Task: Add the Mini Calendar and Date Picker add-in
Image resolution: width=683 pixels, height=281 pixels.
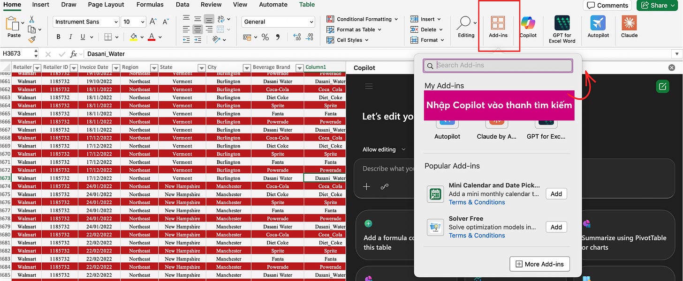Action: pos(556,194)
